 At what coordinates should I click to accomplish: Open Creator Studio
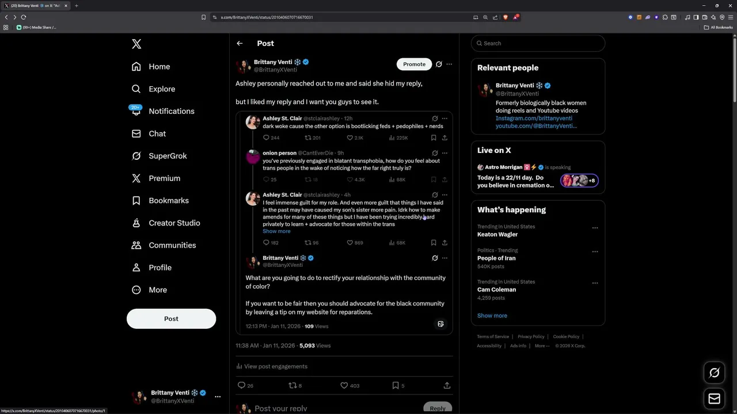[x=166, y=223]
